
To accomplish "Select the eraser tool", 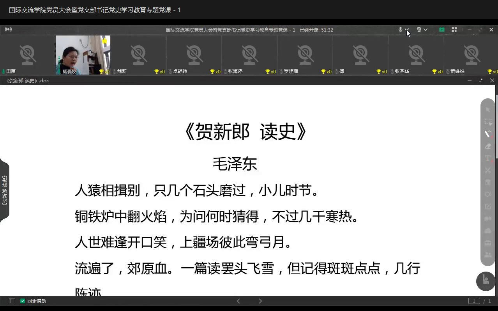I will pos(488,146).
